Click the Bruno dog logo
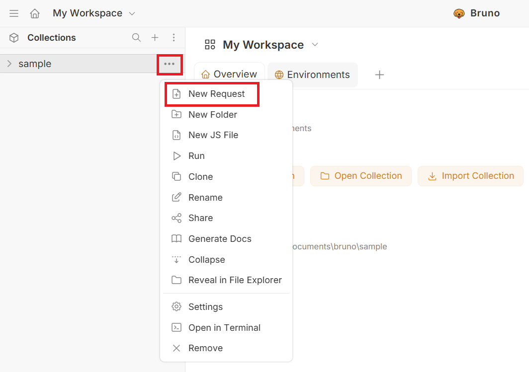 click(458, 13)
